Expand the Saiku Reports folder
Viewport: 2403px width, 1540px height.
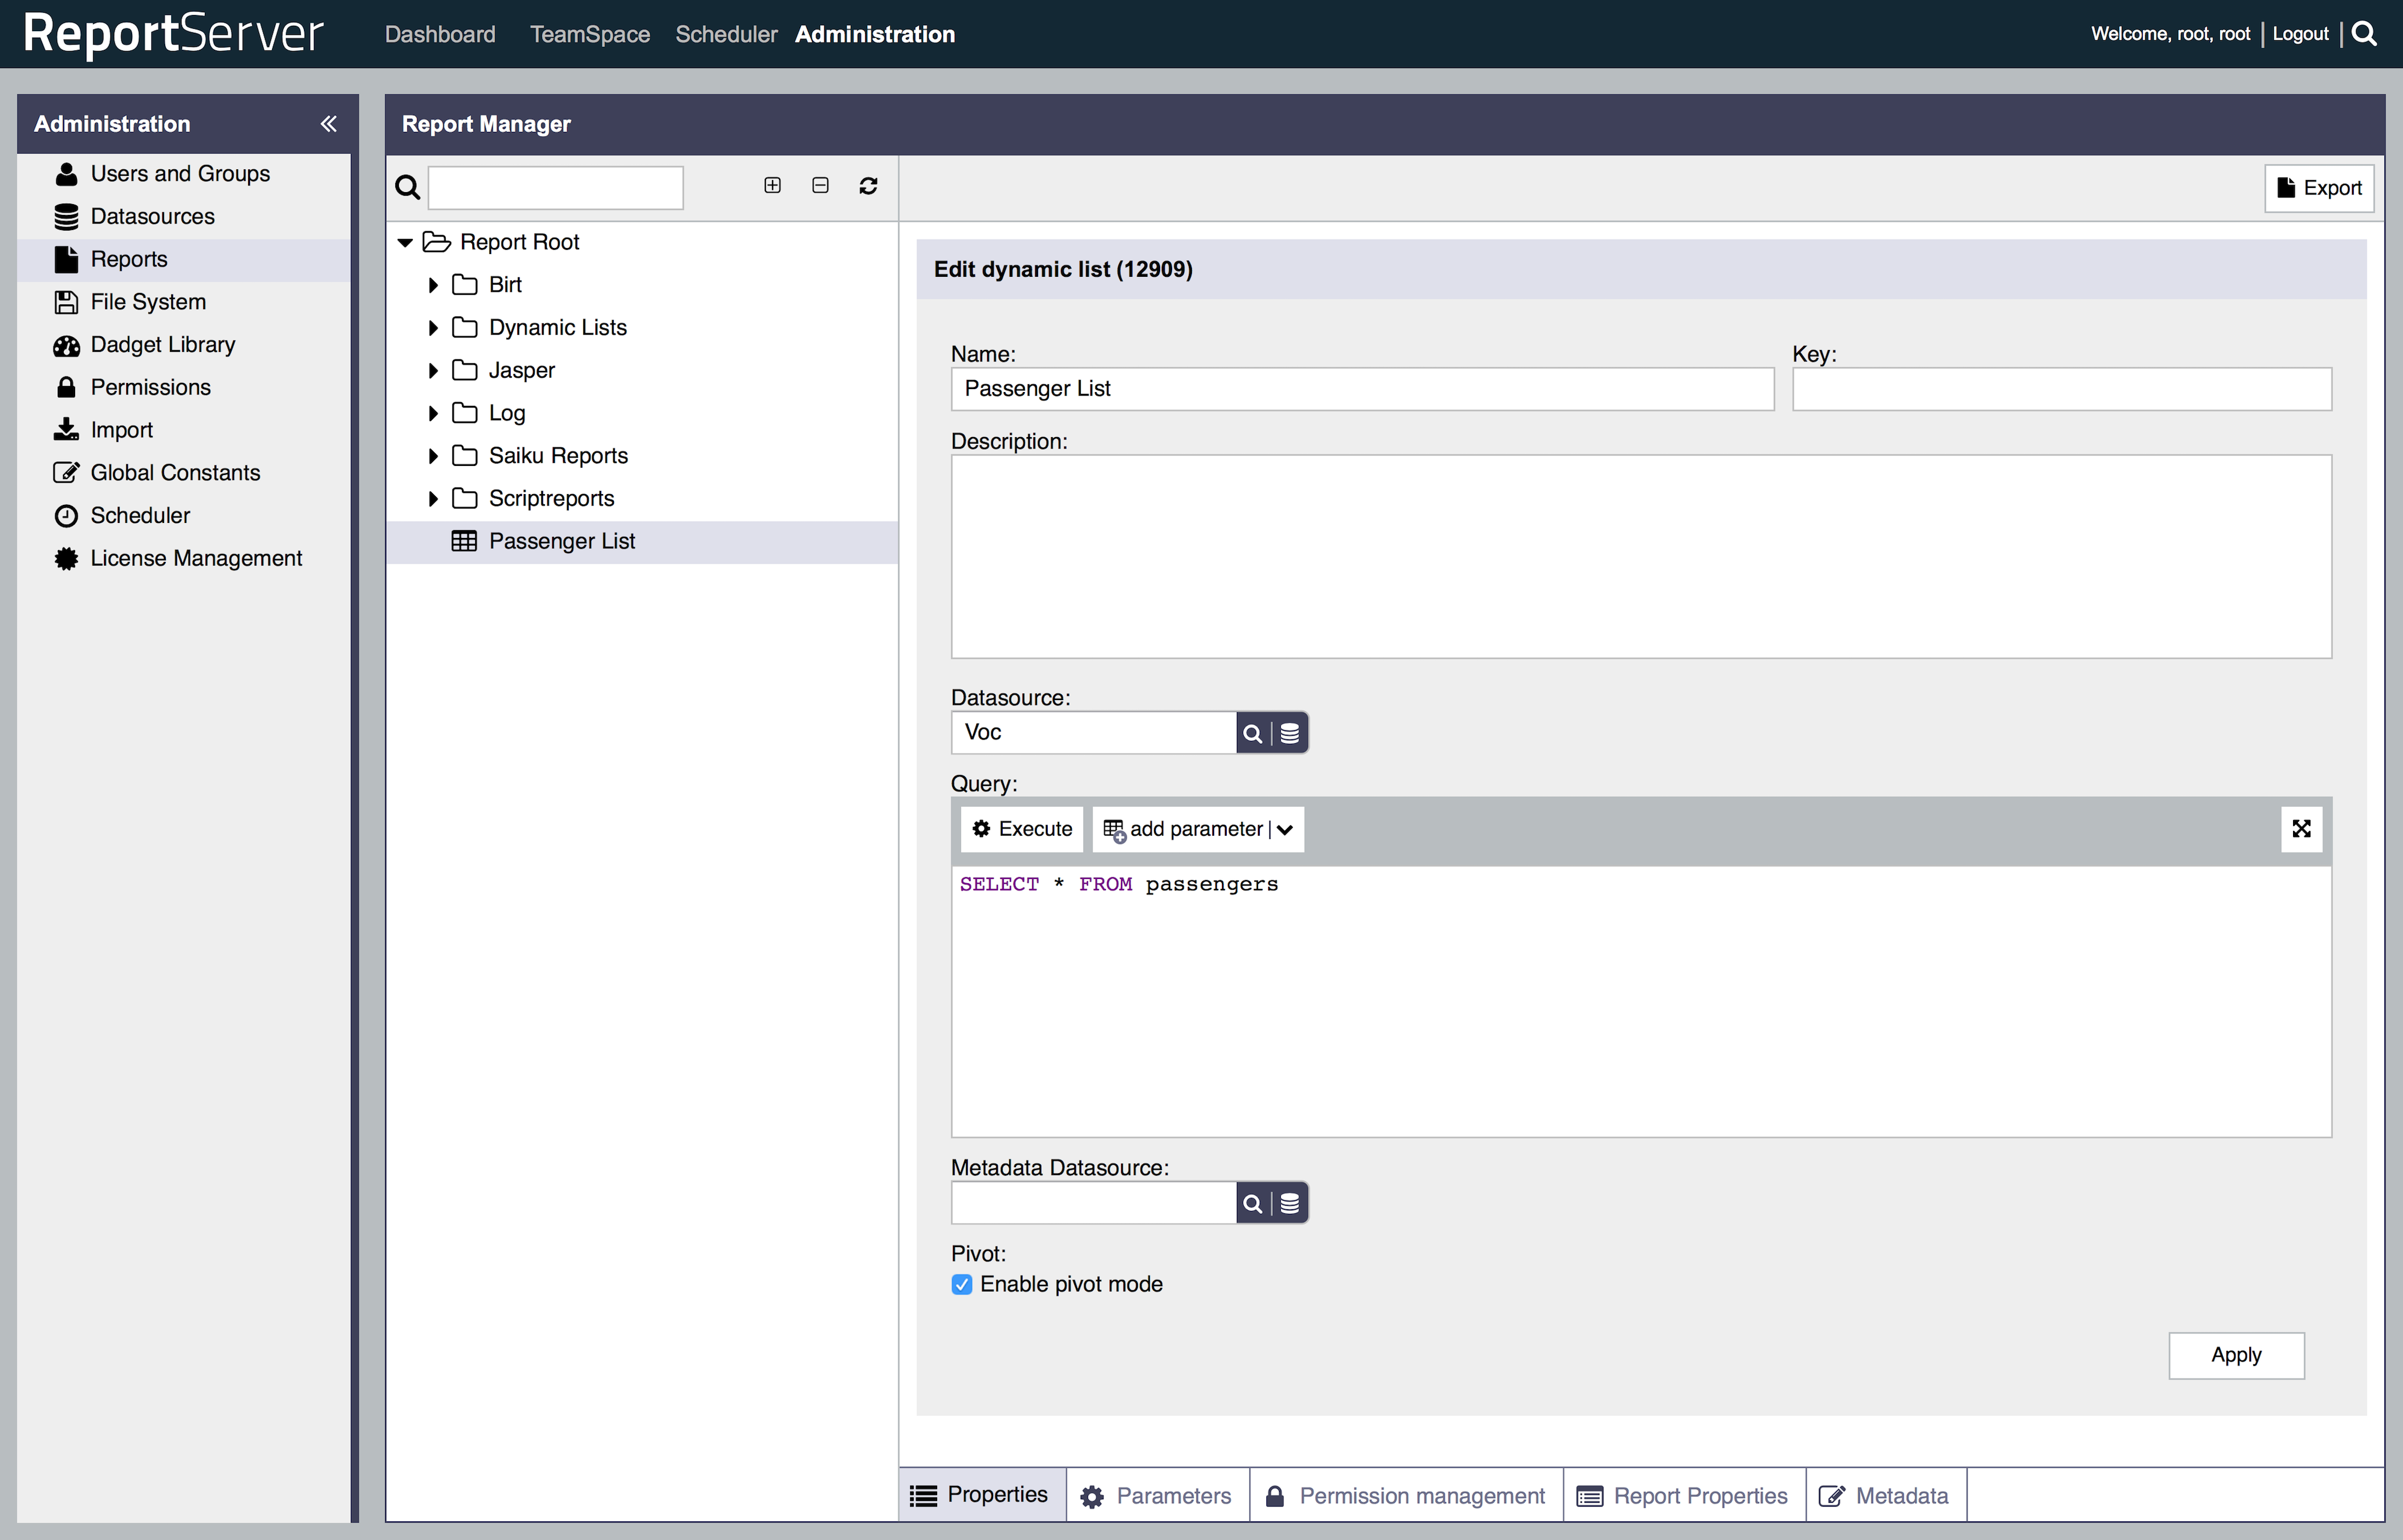433,456
